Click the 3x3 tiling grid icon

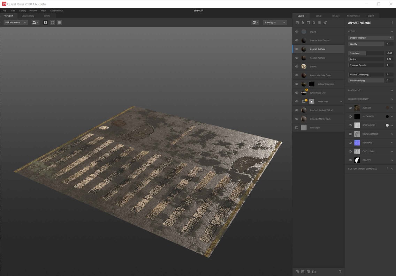pos(60,22)
